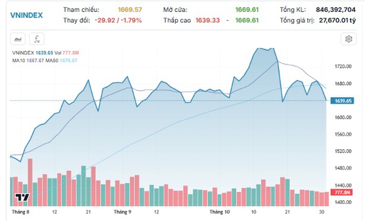This screenshot has width=365, height=221.
Task: Click the 1720.00 price axis label
Action: tap(343, 67)
